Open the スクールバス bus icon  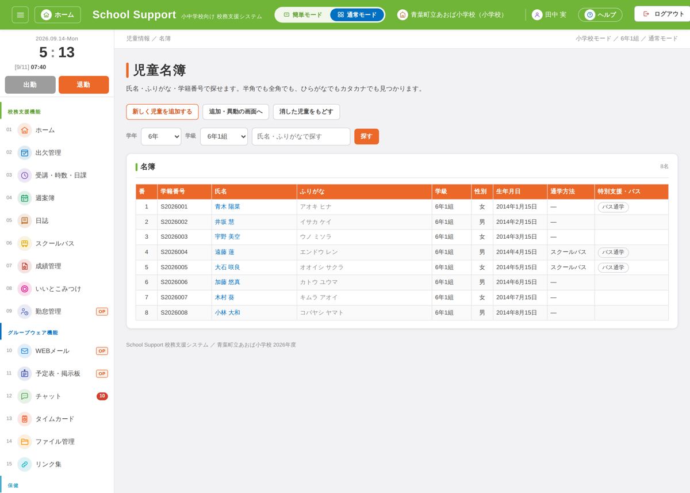pos(25,243)
